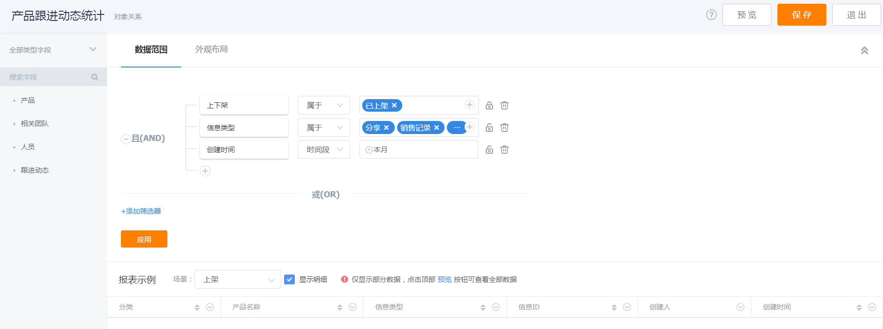
Task: Click the 预览 button
Action: point(747,14)
